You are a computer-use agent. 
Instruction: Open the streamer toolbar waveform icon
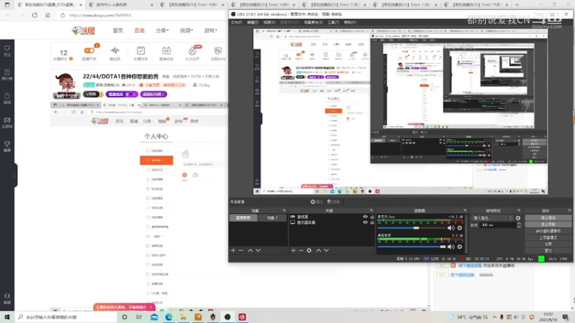pyautogui.click(x=115, y=52)
